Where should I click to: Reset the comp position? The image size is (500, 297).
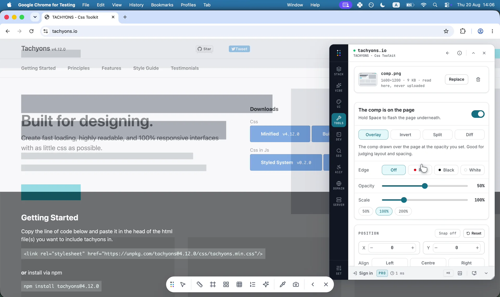tap(474, 233)
